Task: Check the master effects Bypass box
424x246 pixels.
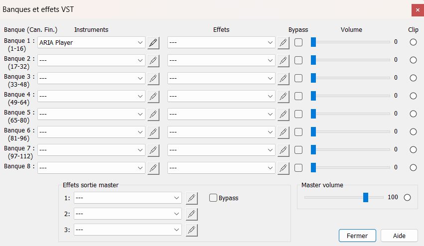Action: (214, 198)
